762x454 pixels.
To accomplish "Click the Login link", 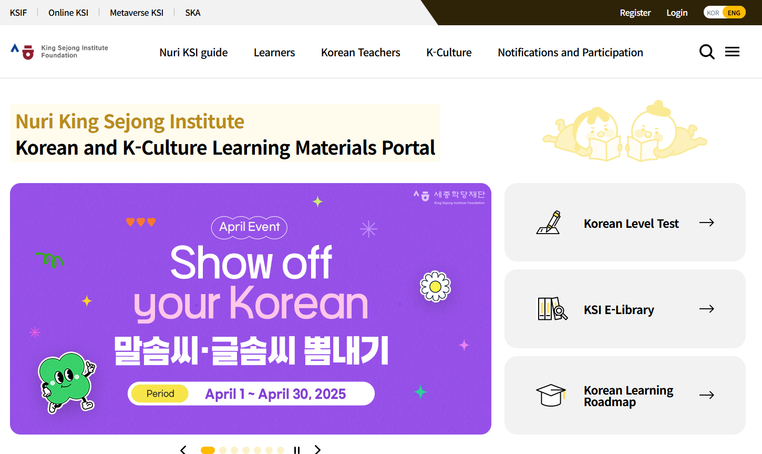I will [677, 13].
